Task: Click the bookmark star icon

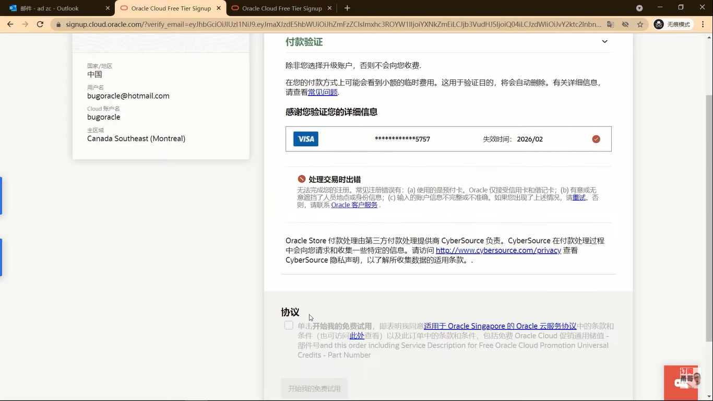Action: pyautogui.click(x=641, y=24)
